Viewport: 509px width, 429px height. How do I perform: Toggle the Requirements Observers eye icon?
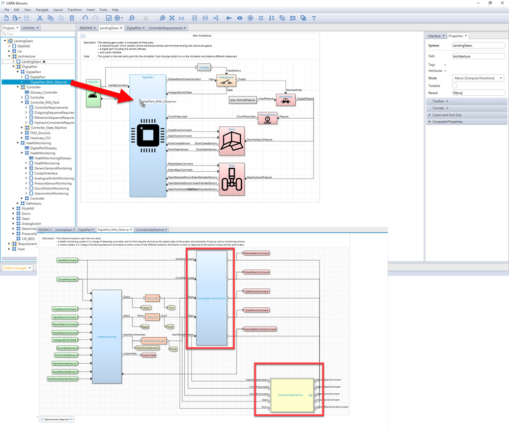(x=71, y=419)
